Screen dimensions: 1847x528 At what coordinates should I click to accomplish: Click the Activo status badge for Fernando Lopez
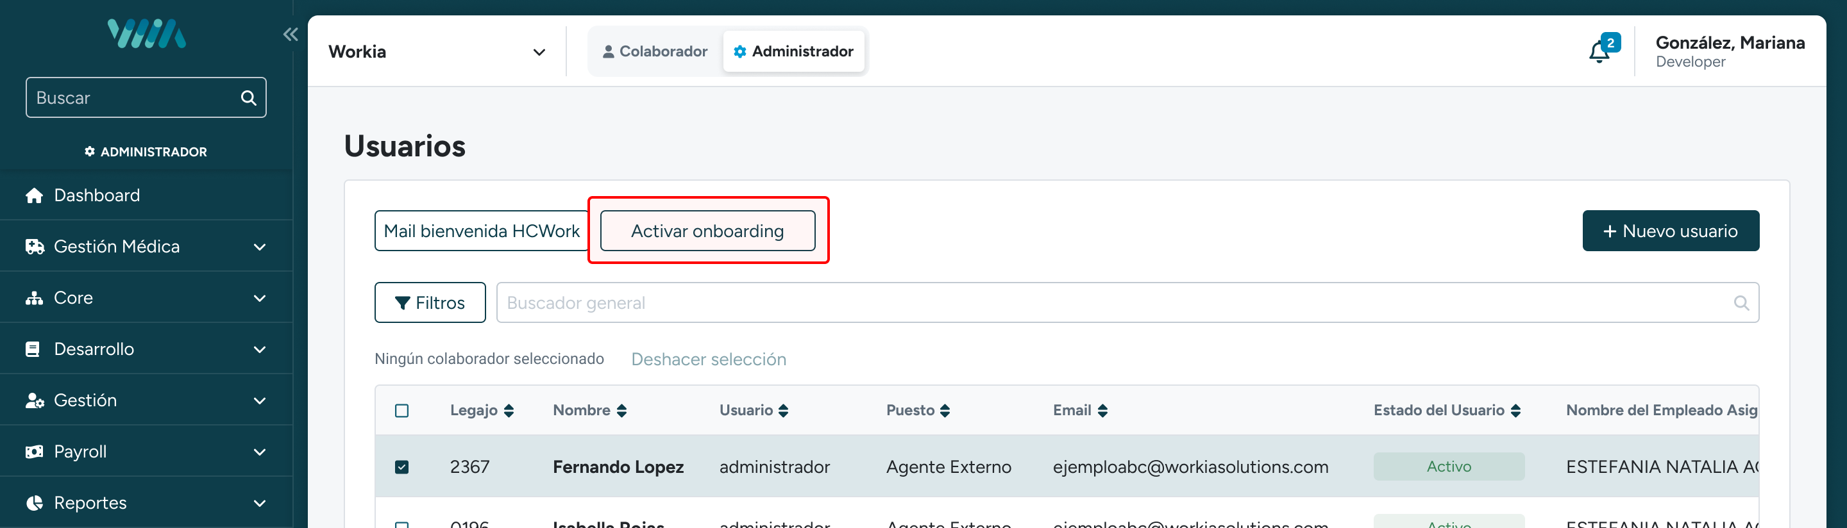click(x=1449, y=467)
